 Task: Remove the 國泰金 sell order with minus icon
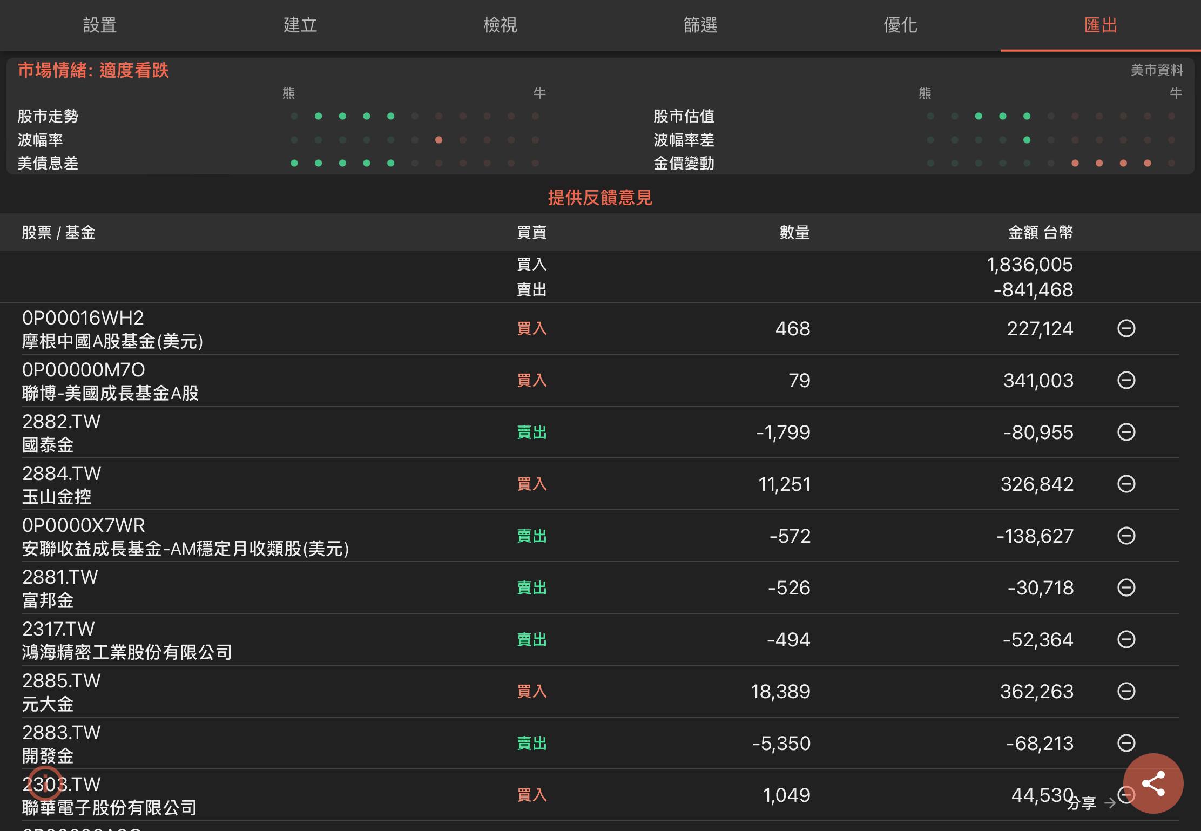click(x=1126, y=432)
